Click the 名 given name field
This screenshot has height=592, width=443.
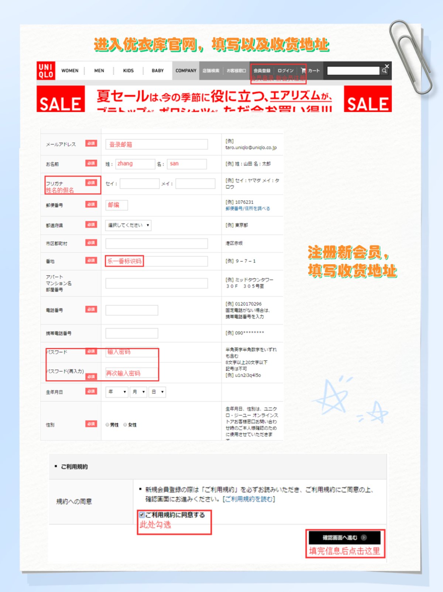tap(187, 164)
